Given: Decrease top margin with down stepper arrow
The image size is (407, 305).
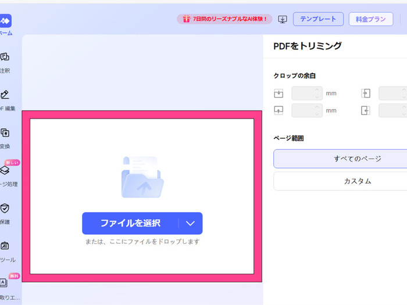Looking at the screenshot, I should [317, 97].
